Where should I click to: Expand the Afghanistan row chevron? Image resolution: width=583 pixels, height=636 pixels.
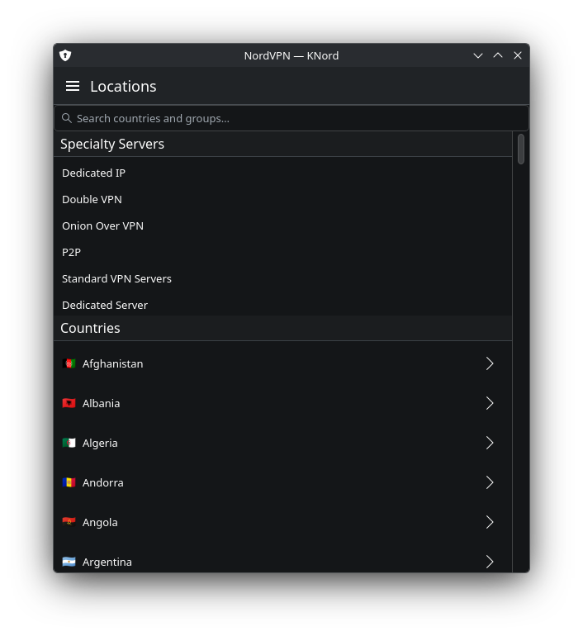click(490, 363)
